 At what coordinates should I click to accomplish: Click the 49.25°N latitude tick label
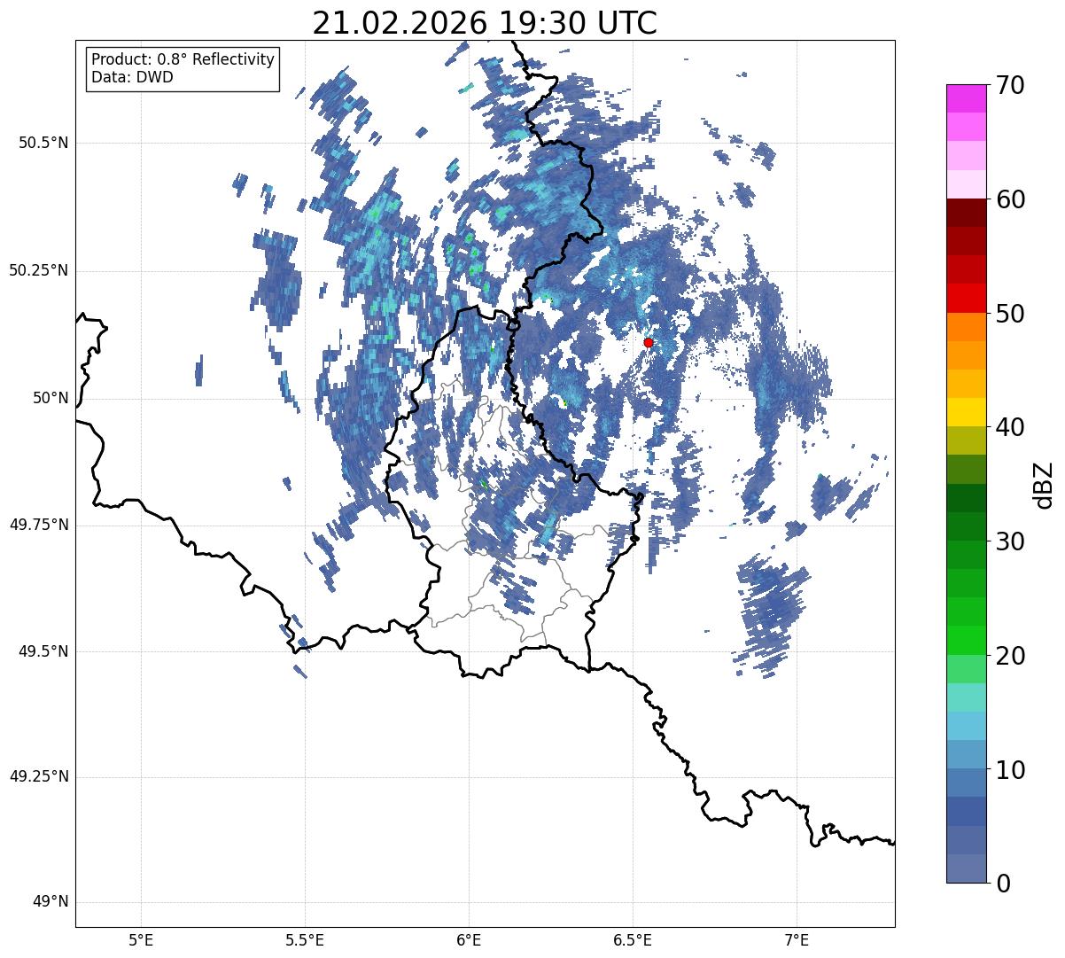tap(39, 777)
